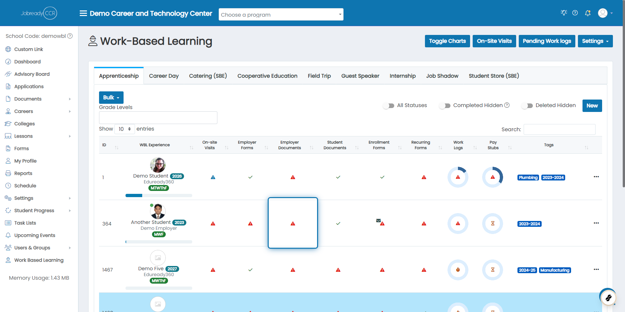Click row 364 Student Documents checkmark
Viewport: 625px width, 312px height.
338,224
